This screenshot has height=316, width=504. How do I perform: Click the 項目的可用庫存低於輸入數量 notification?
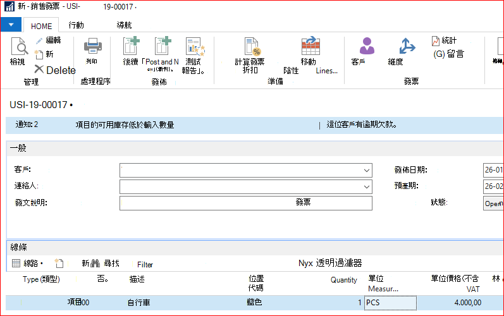coord(125,125)
